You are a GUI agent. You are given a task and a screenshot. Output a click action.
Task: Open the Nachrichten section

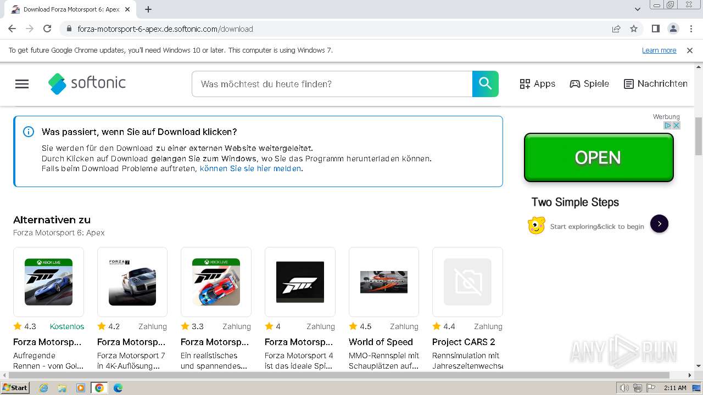click(656, 84)
